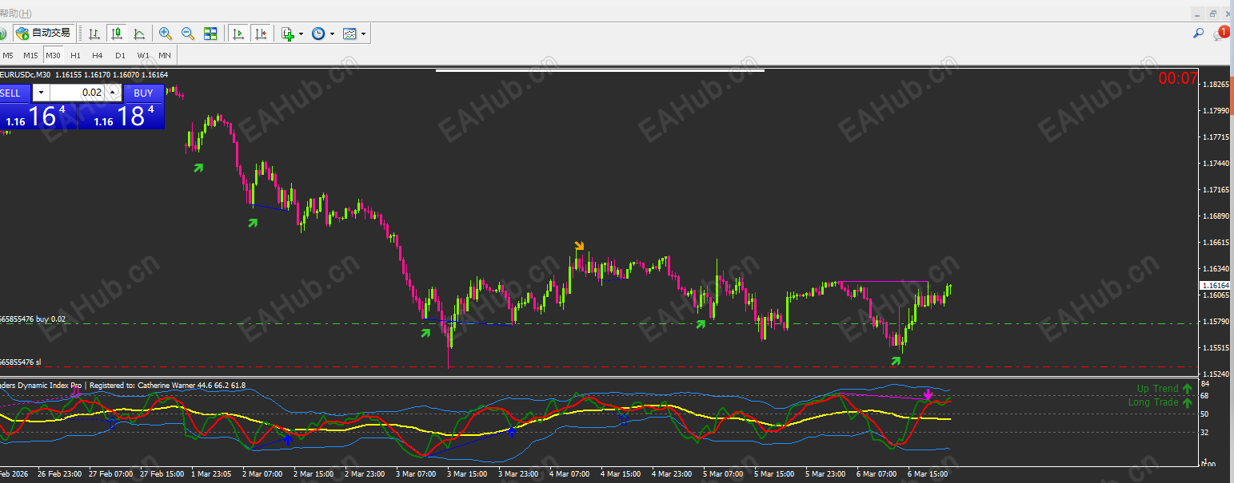Tile the chart windows
1234x483 pixels.
click(210, 34)
